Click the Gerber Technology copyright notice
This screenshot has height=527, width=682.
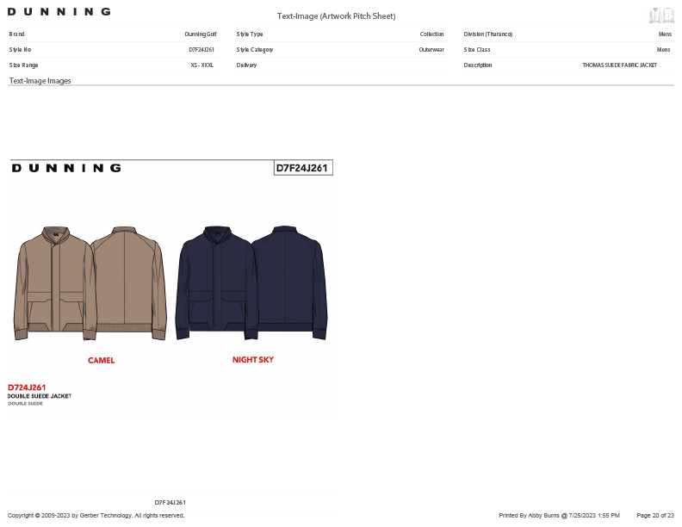(96, 516)
